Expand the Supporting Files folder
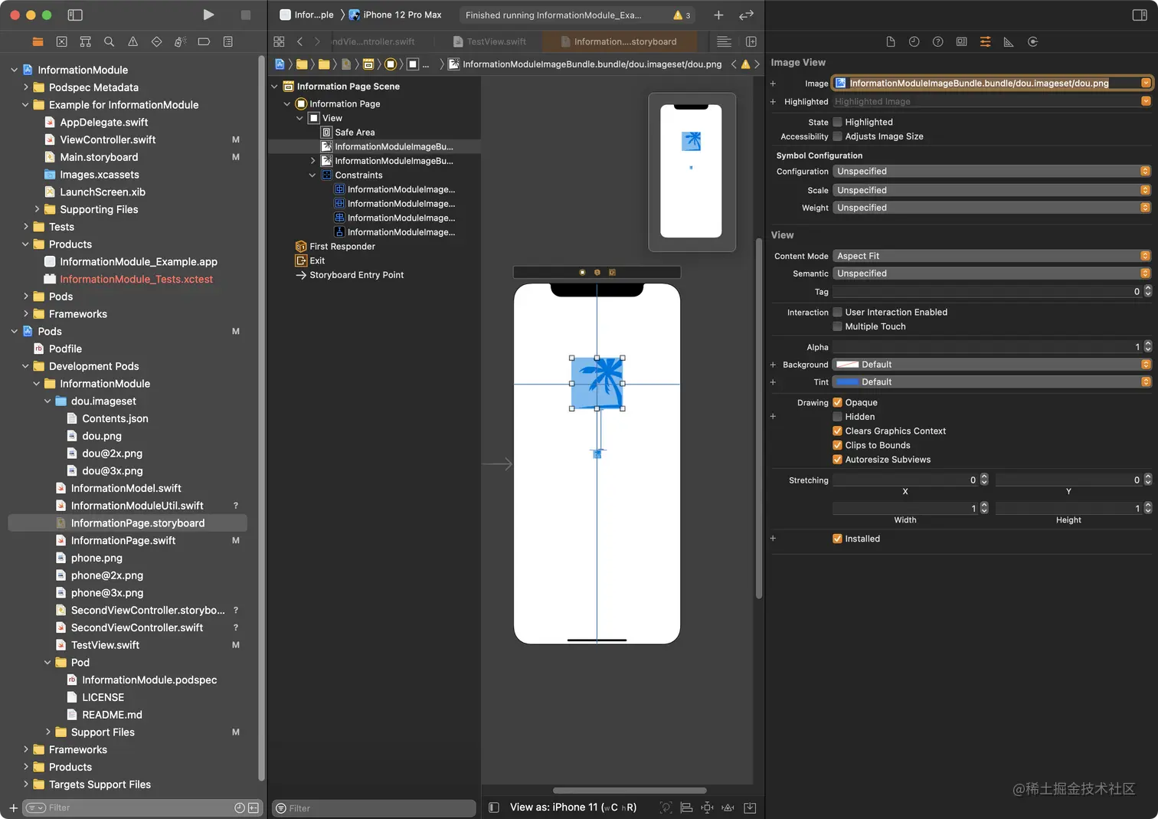The width and height of the screenshot is (1158, 819). point(37,209)
